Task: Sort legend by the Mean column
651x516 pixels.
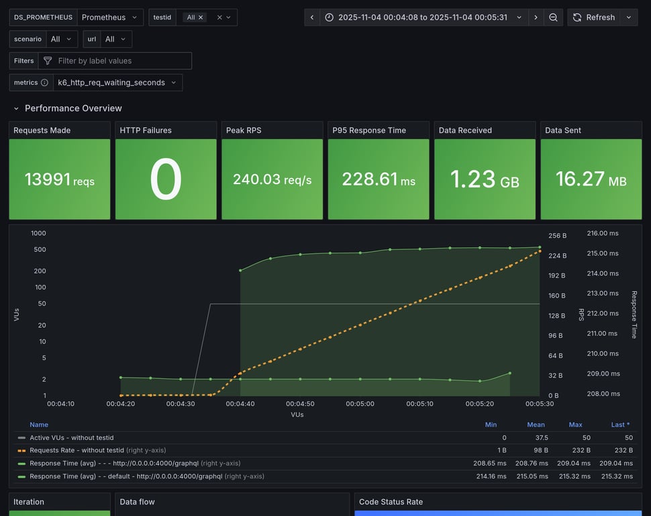Action: point(536,425)
